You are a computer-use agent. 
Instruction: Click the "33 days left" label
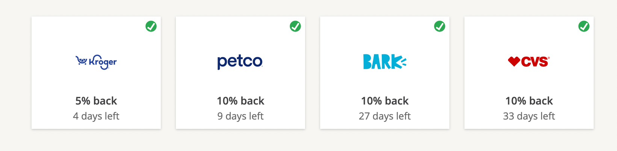529,116
